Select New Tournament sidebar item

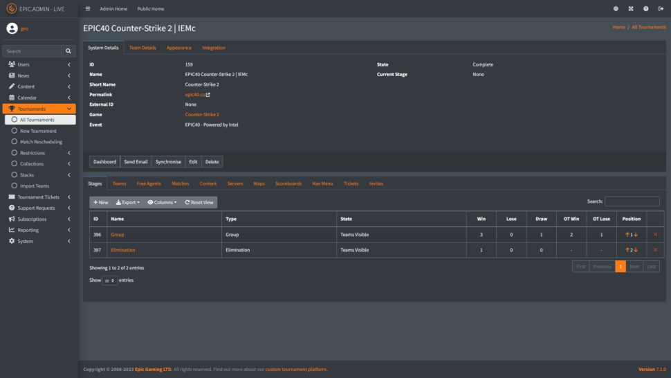pyautogui.click(x=40, y=131)
